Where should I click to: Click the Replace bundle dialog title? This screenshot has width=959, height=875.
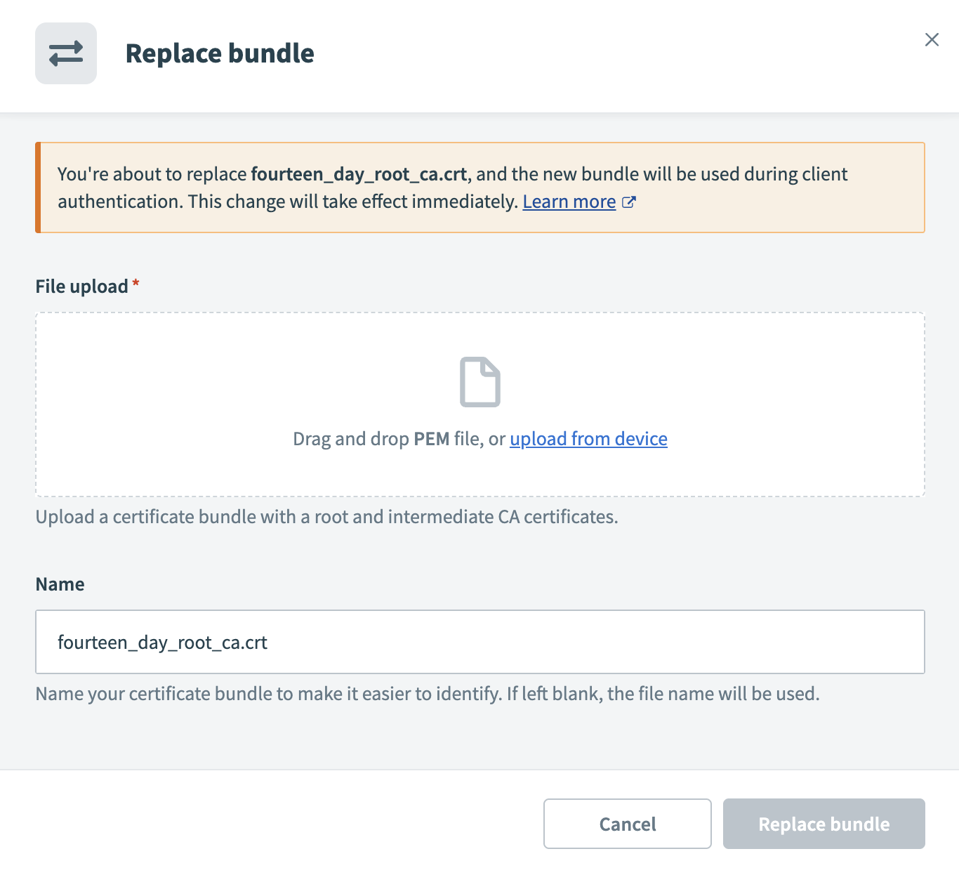pos(220,53)
